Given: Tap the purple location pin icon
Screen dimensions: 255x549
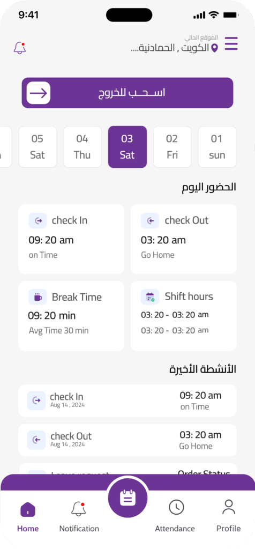Looking at the screenshot, I should point(214,48).
